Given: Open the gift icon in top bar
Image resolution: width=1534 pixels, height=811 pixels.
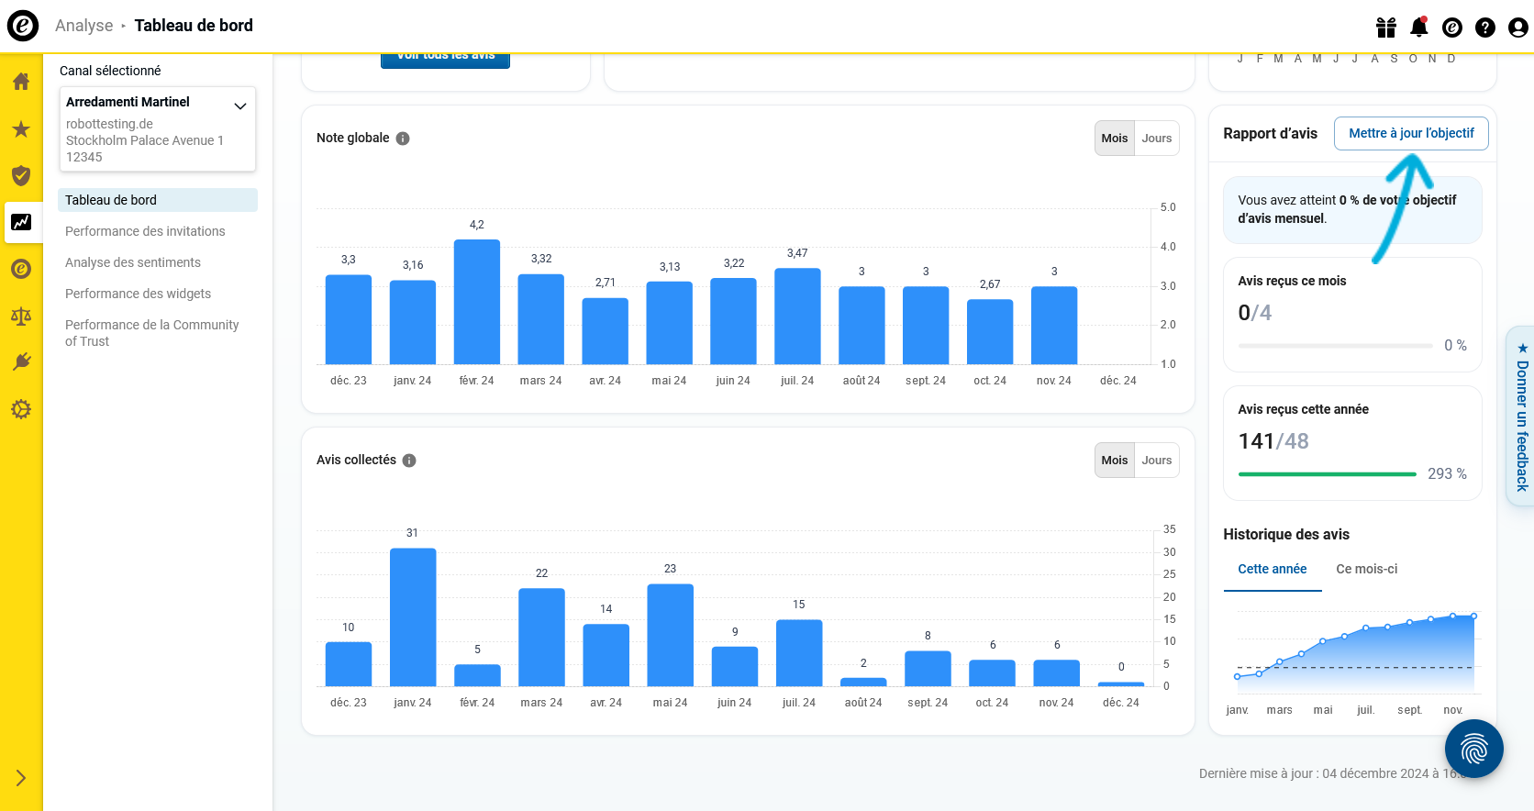Looking at the screenshot, I should [1386, 28].
